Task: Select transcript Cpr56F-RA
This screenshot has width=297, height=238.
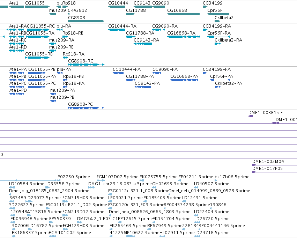Action: tap(218, 37)
